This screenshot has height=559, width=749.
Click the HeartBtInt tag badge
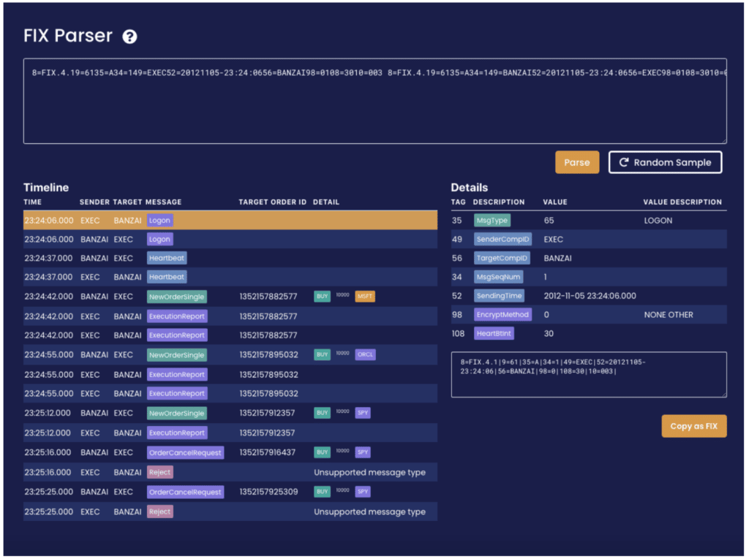pos(494,334)
